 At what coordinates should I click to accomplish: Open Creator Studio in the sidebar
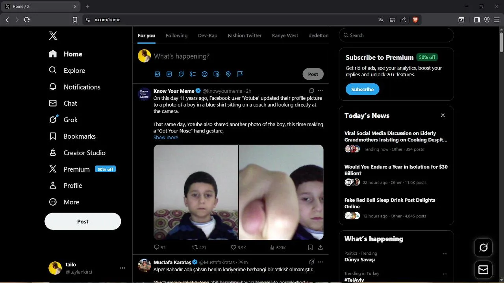77,153
